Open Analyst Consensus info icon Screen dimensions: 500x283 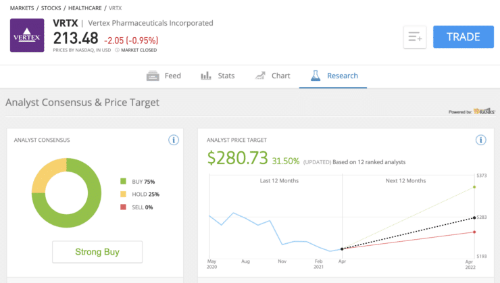pos(174,140)
